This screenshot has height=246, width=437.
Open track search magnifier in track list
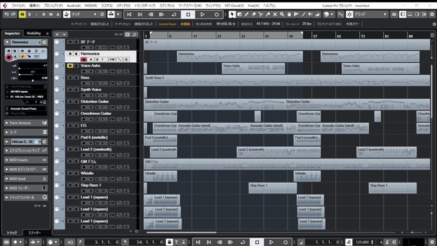click(x=135, y=35)
